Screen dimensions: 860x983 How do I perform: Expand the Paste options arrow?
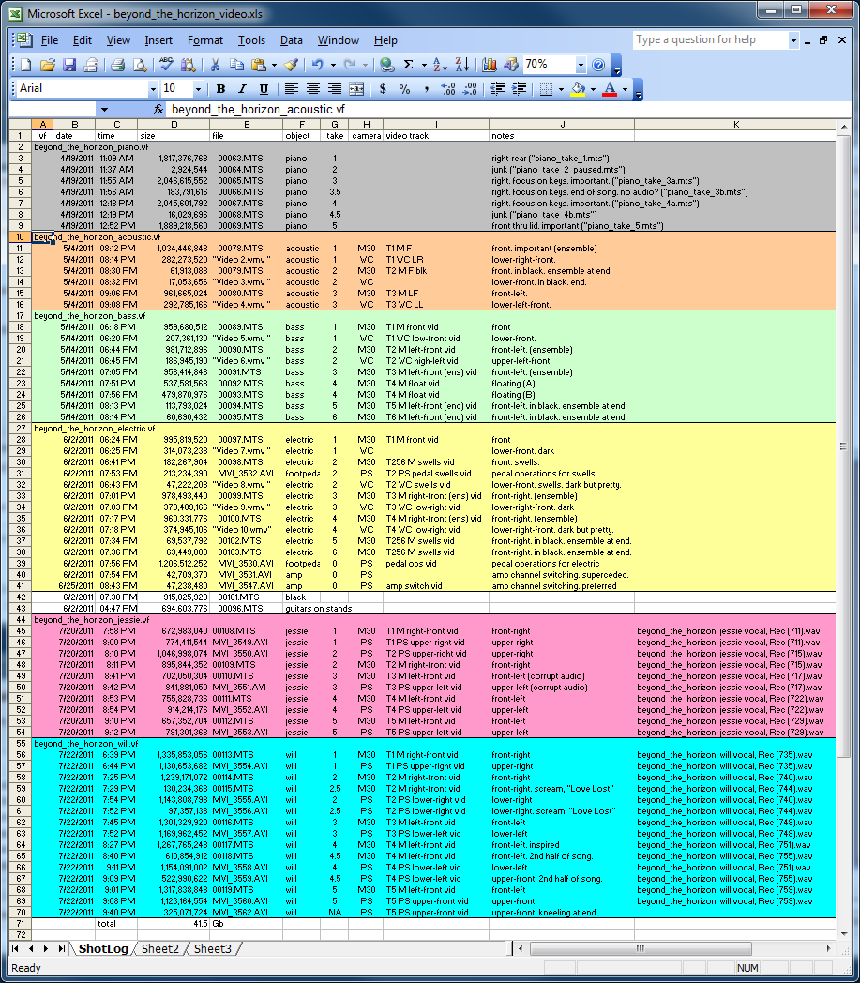pyautogui.click(x=274, y=65)
